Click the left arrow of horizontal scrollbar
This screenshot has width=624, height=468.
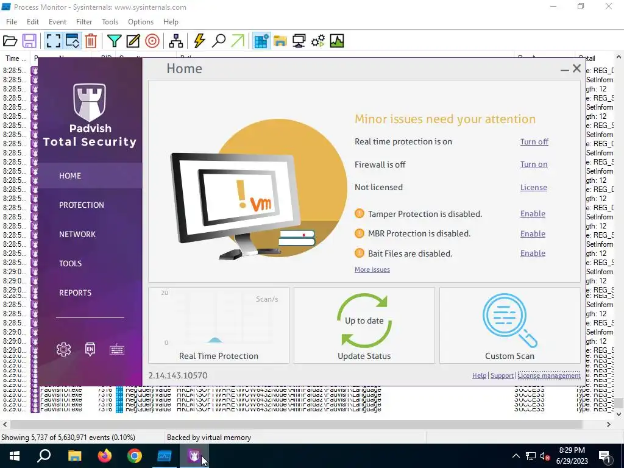(x=5, y=425)
